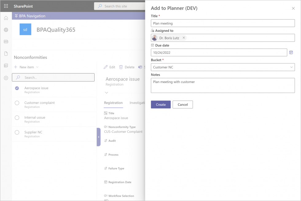Open the Due date calendar picker icon
This screenshot has height=201, width=301.
[291, 52]
